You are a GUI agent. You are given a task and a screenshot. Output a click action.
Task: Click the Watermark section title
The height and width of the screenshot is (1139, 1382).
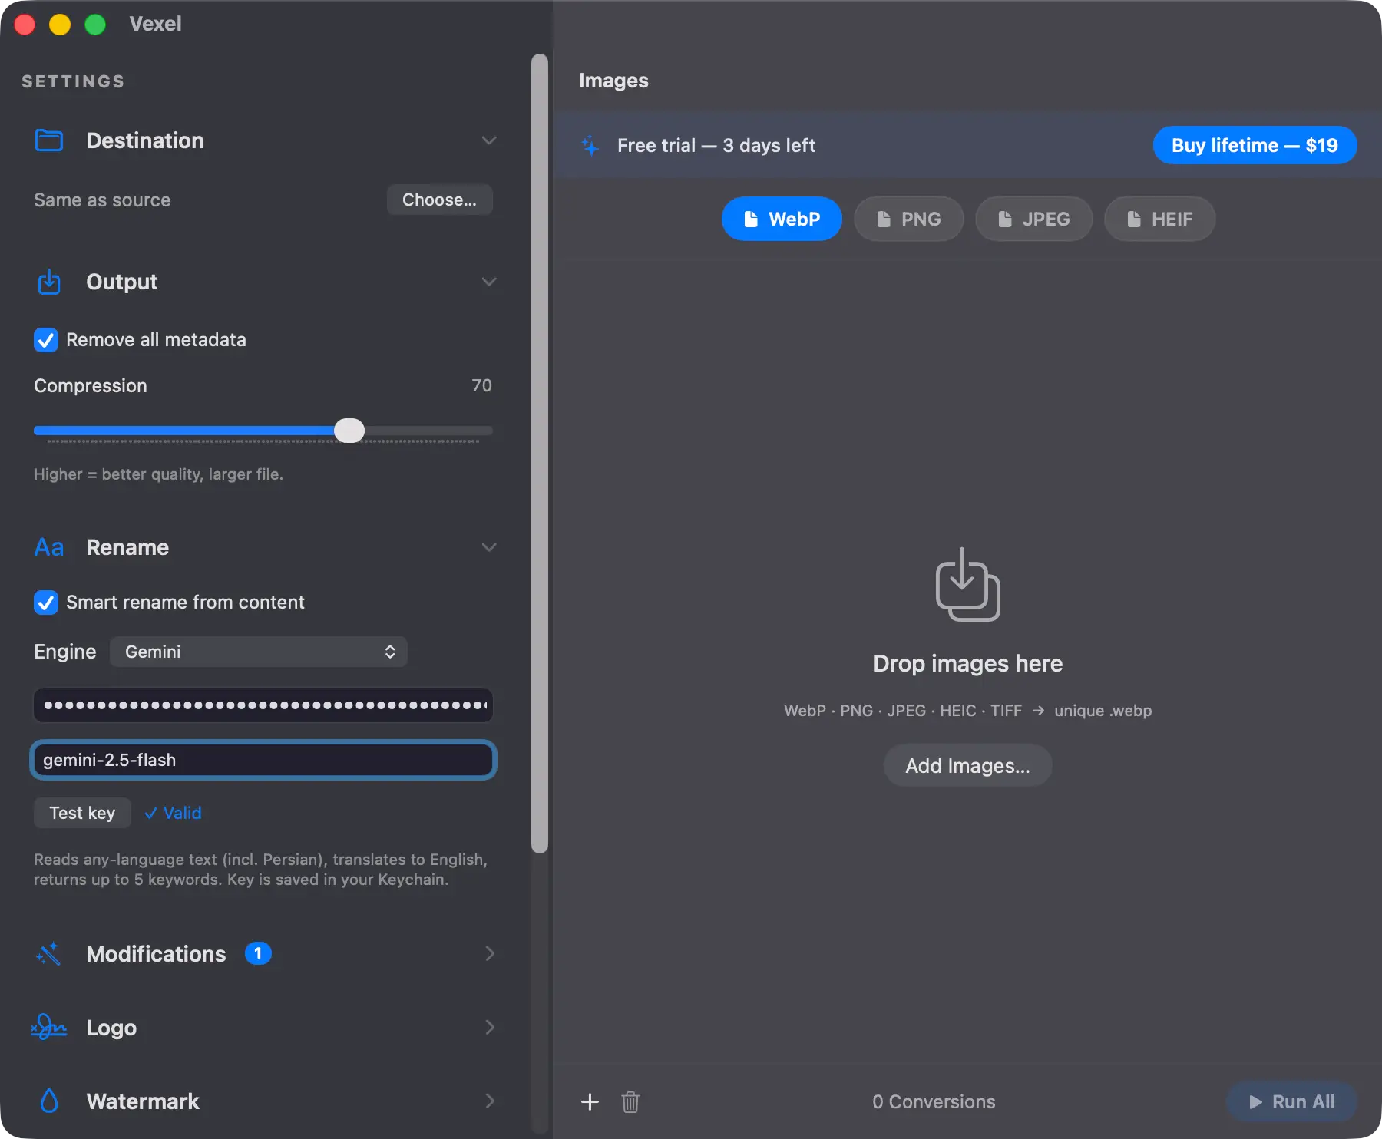(x=143, y=1101)
